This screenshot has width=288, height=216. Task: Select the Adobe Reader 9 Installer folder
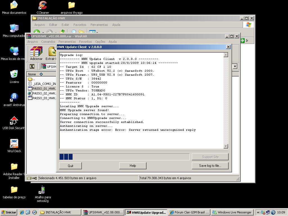14,171
